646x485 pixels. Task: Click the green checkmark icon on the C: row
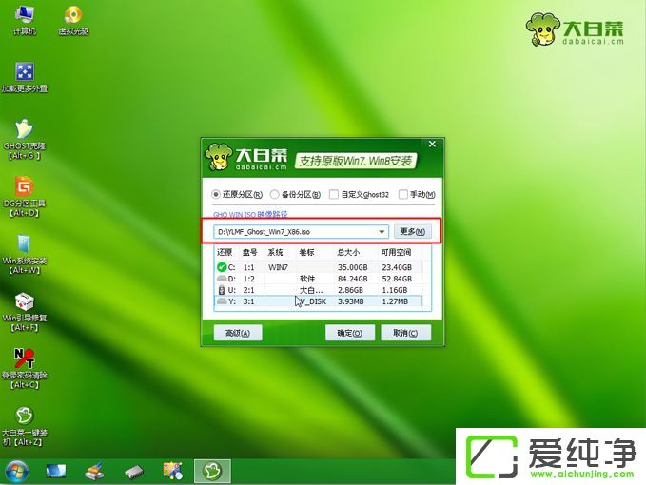(x=222, y=267)
